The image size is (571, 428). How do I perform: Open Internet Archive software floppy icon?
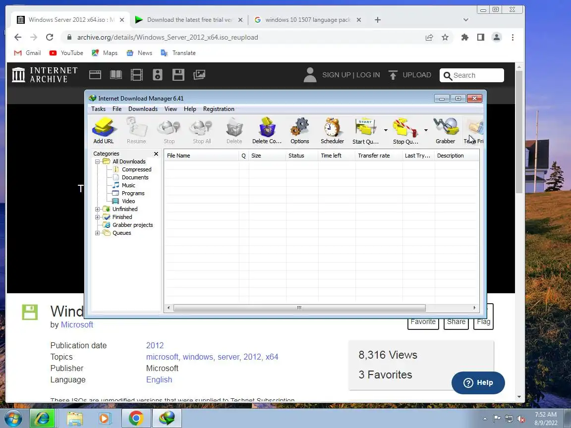(178, 75)
